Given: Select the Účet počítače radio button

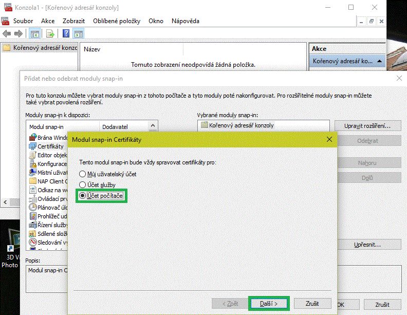Looking at the screenshot, I should 82,196.
